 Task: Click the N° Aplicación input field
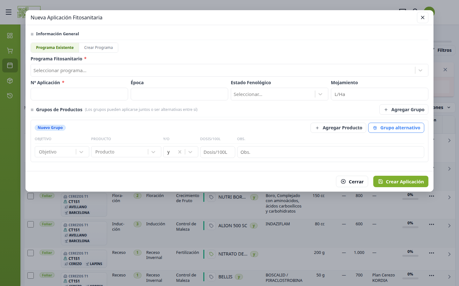pos(79,94)
